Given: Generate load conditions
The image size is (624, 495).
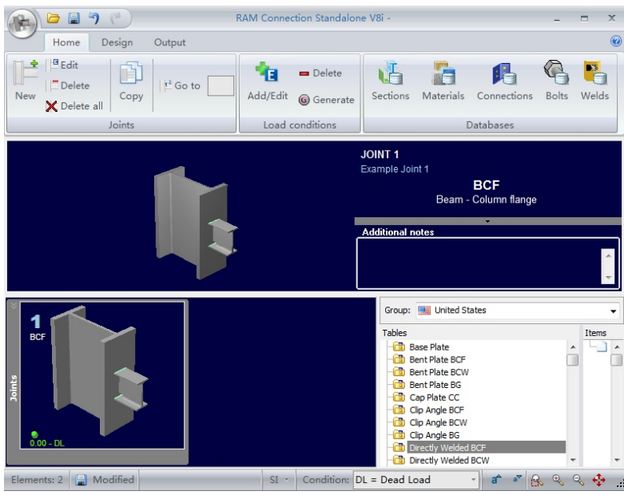Looking at the screenshot, I should coord(326,100).
